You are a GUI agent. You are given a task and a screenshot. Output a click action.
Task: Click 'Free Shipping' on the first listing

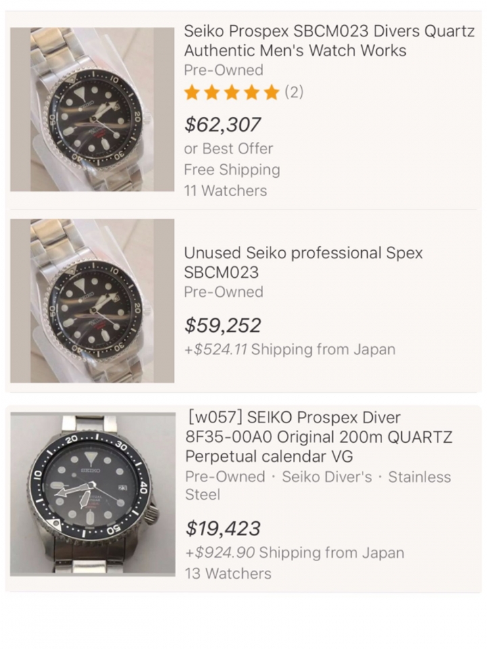[232, 170]
